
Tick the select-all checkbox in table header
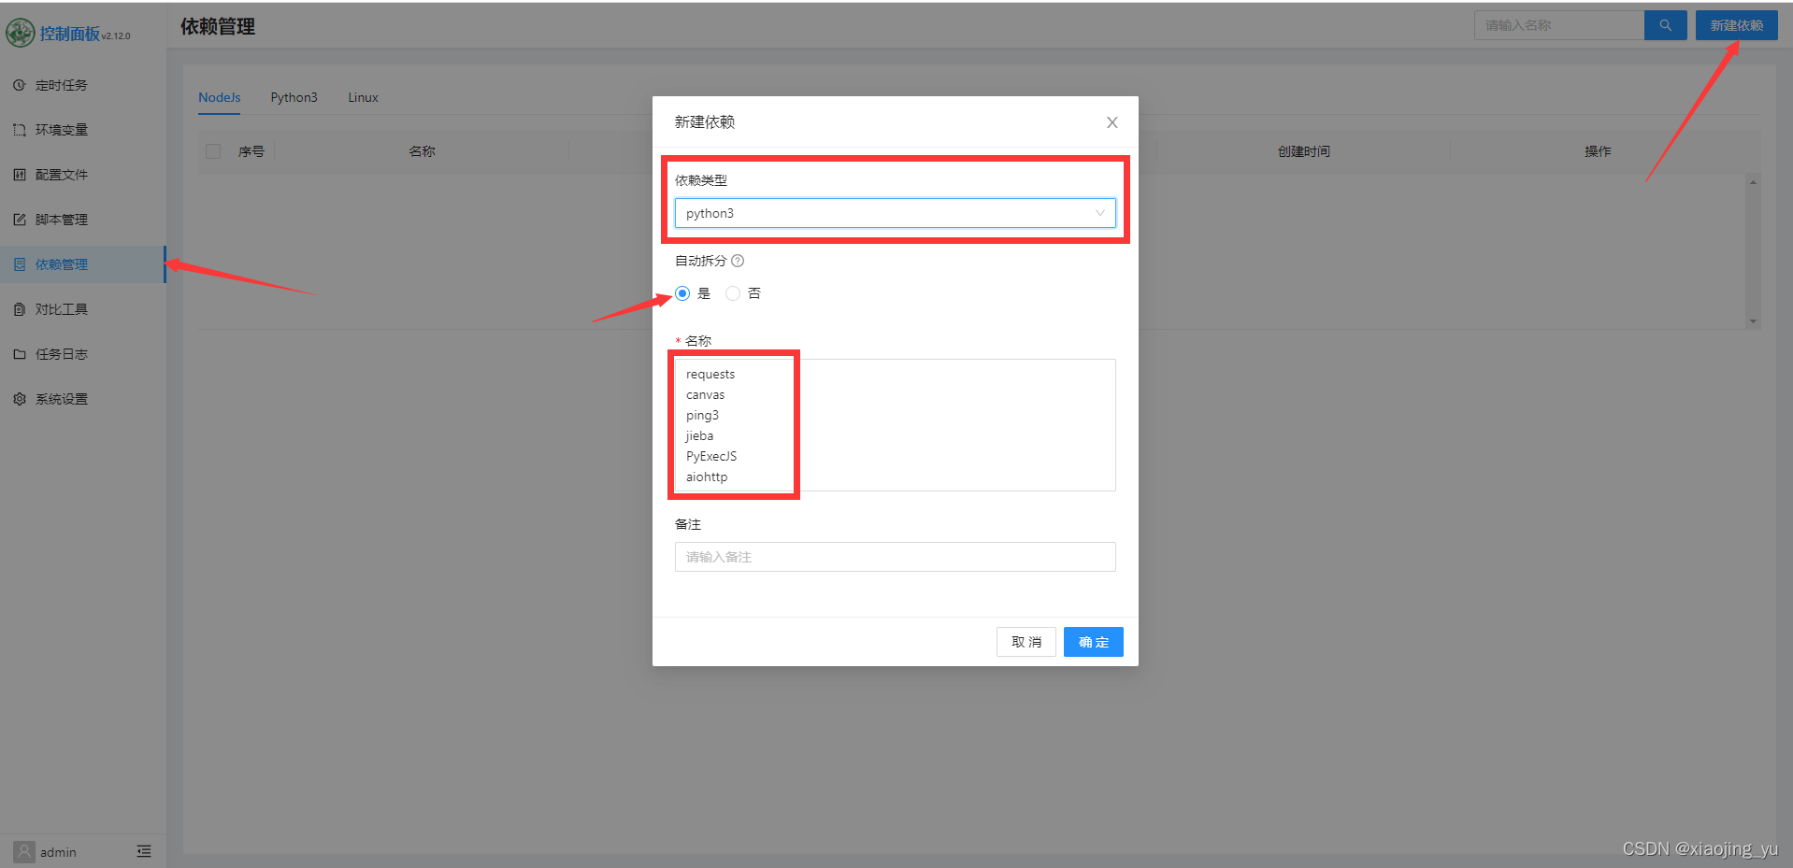point(213,151)
